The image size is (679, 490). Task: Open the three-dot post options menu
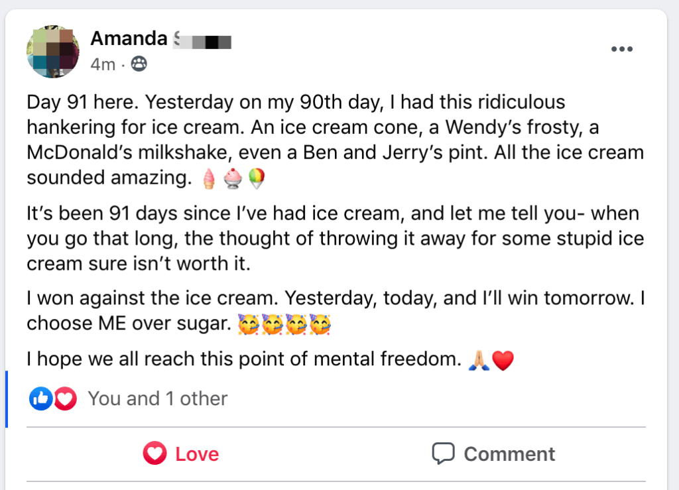click(621, 50)
